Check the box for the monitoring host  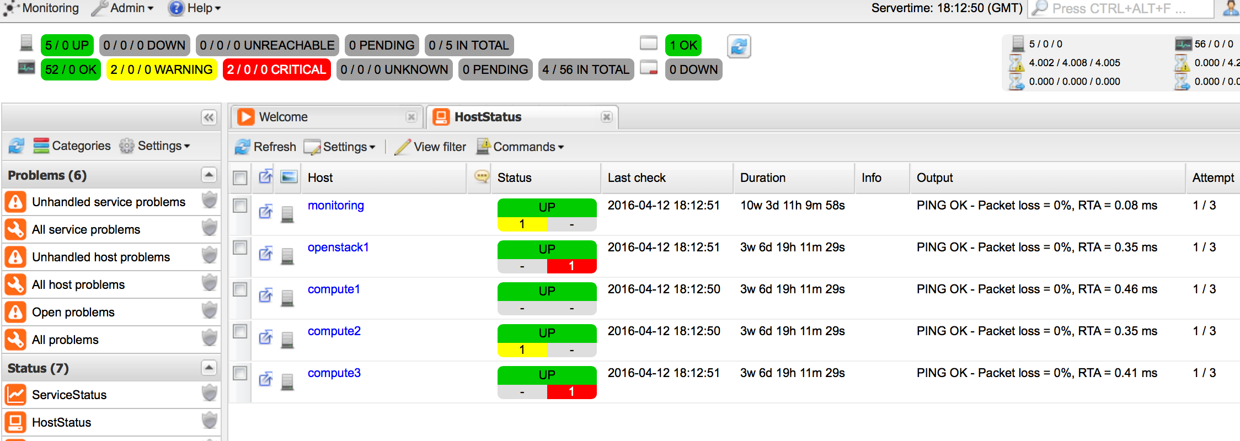[239, 206]
